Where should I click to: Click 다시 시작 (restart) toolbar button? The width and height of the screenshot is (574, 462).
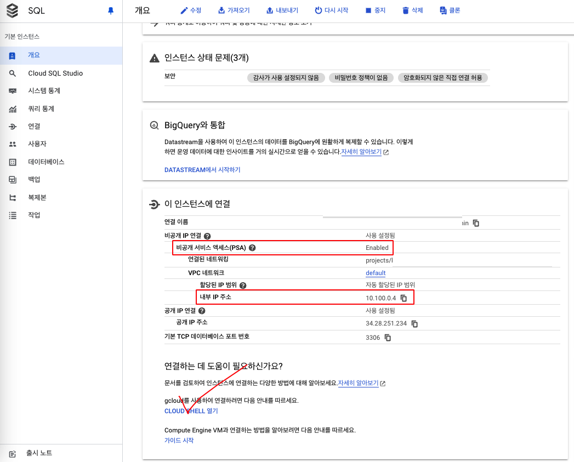pos(331,10)
